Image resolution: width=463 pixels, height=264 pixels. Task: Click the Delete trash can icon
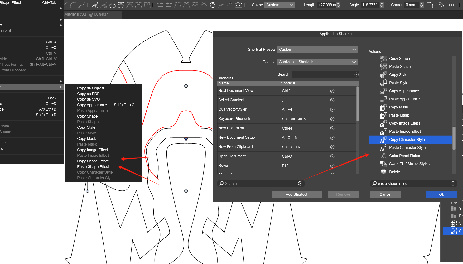pyautogui.click(x=383, y=172)
